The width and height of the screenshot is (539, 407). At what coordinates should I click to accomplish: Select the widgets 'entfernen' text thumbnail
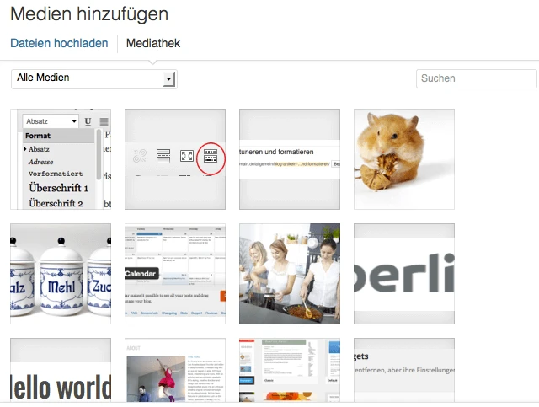[404, 369]
